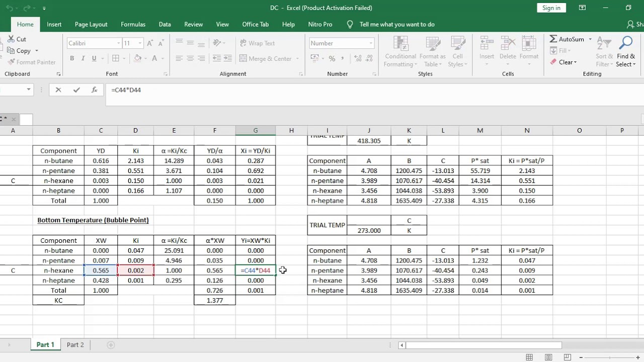Click the Increase Decimal icon
644x362 pixels.
(357, 58)
